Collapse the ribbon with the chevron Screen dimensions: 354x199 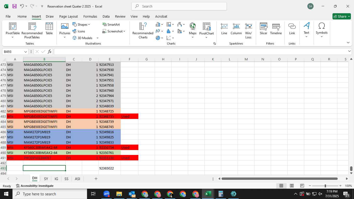pos(348,42)
